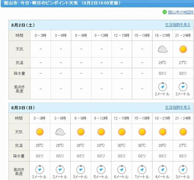Click 7メートル wind speed on 8月3日
The height and width of the screenshot is (180, 194).
pos(142,177)
